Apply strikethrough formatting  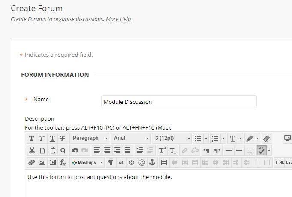(62, 138)
